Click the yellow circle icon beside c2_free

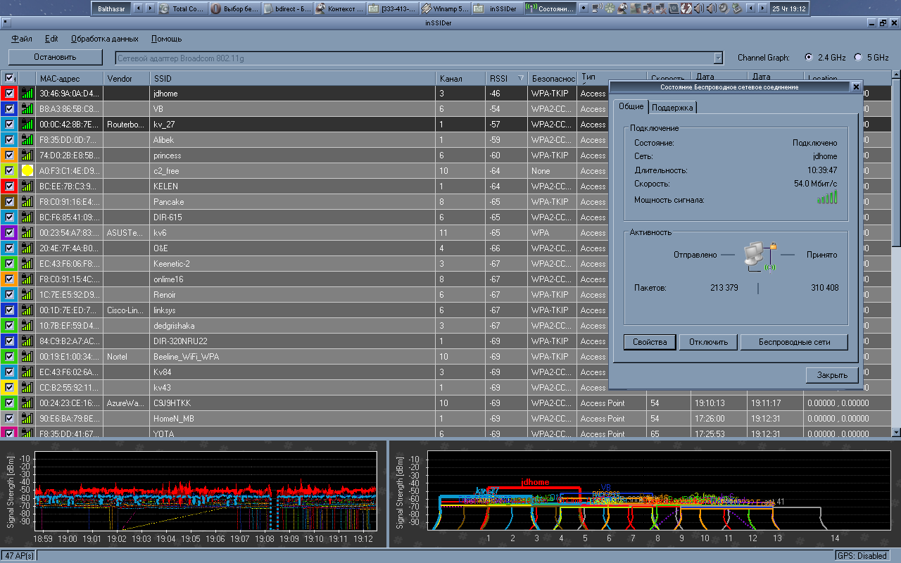click(27, 171)
